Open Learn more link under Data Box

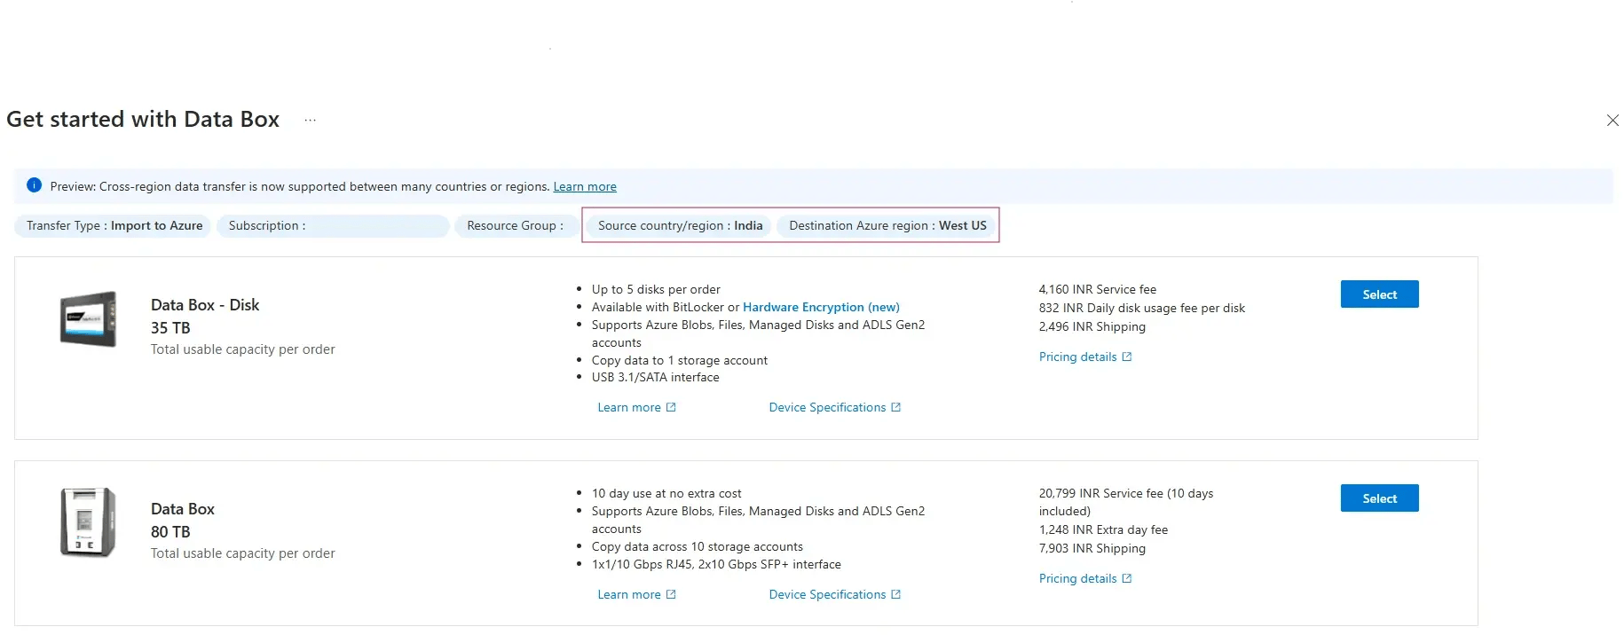(629, 594)
